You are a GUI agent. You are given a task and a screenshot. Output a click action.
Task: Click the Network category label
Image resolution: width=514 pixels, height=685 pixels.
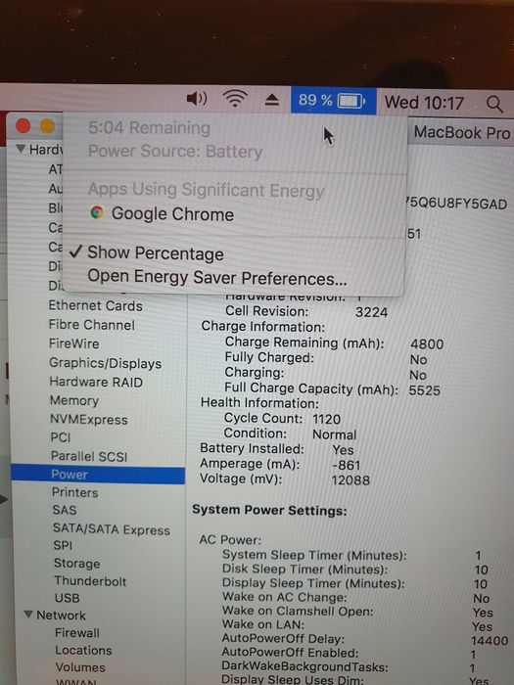click(61, 616)
